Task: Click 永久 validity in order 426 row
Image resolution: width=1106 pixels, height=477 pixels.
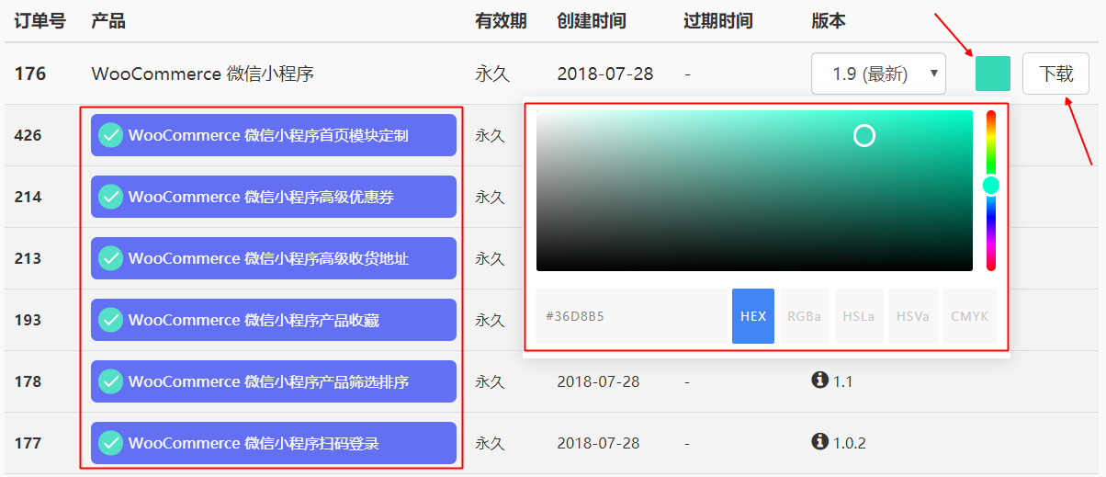Action: pyautogui.click(x=490, y=135)
